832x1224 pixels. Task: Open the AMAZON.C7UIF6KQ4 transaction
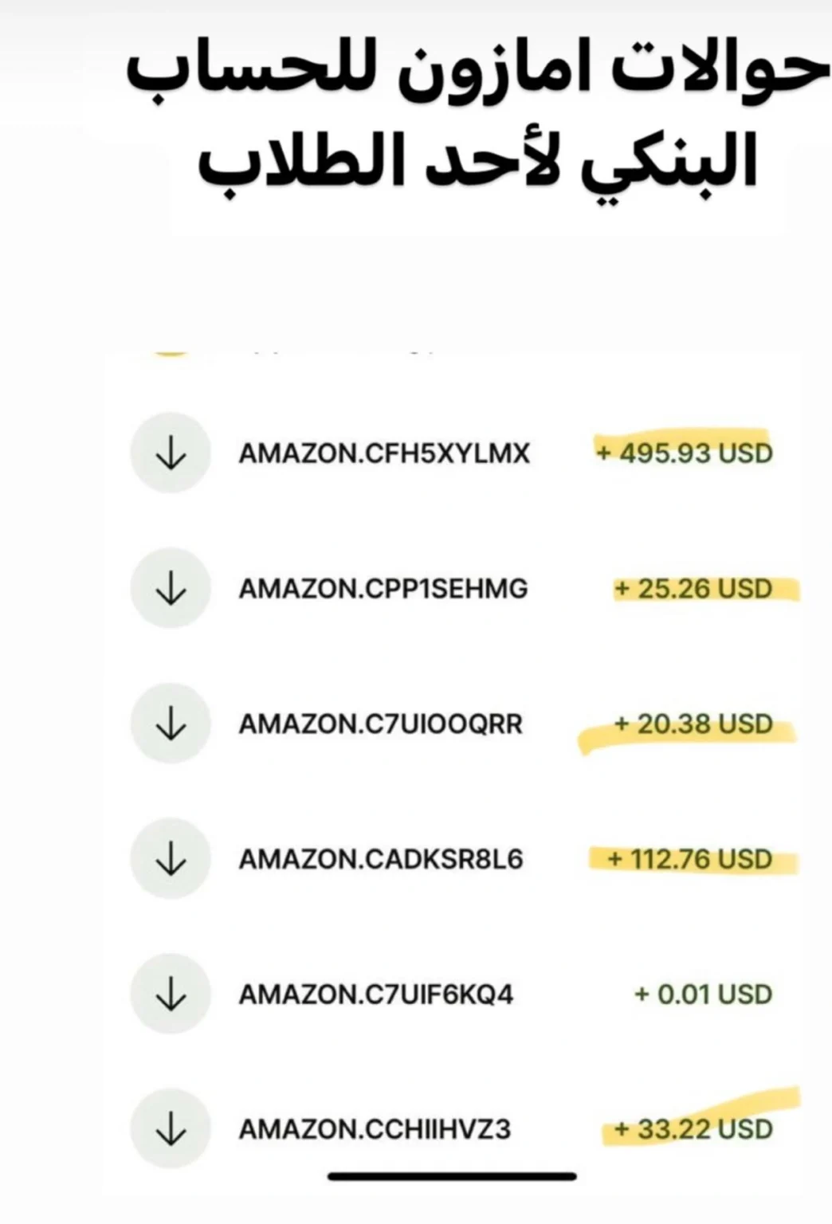pos(376,994)
